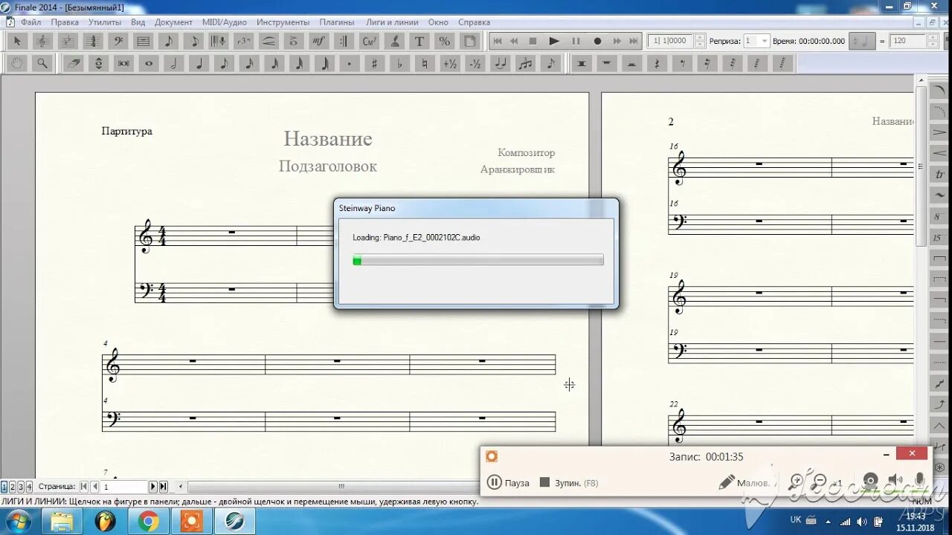Switch to layer 2 button
This screenshot has width=952, height=535.
(x=13, y=487)
